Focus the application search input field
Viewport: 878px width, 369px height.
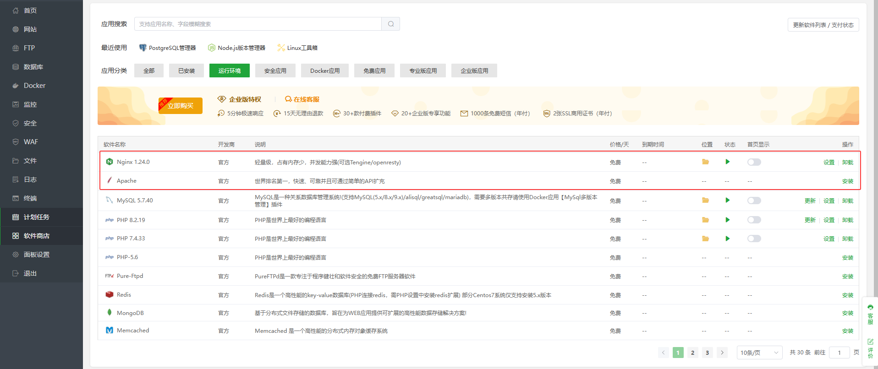(258, 24)
